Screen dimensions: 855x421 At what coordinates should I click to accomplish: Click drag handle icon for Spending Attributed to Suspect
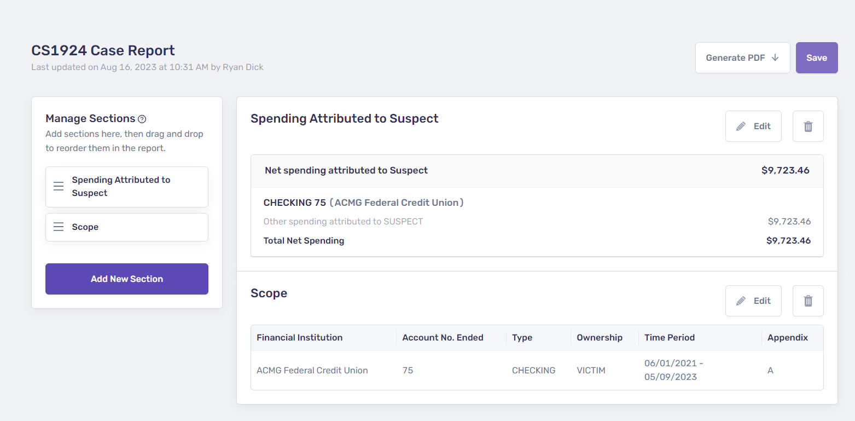tap(59, 187)
